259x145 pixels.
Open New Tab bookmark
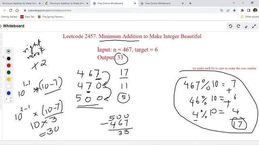[x=28, y=17]
